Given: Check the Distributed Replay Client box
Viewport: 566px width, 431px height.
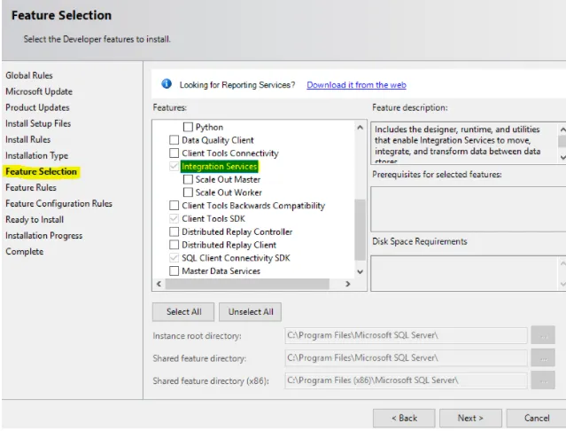Looking at the screenshot, I should (x=174, y=245).
